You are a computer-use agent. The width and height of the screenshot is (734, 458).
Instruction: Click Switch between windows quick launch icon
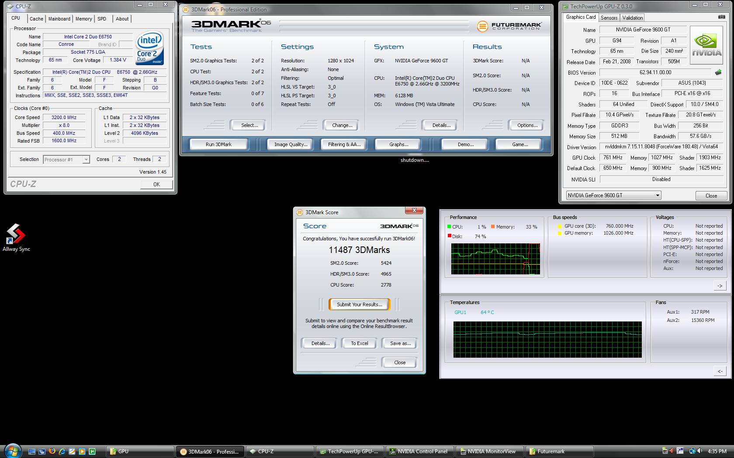pyautogui.click(x=42, y=451)
